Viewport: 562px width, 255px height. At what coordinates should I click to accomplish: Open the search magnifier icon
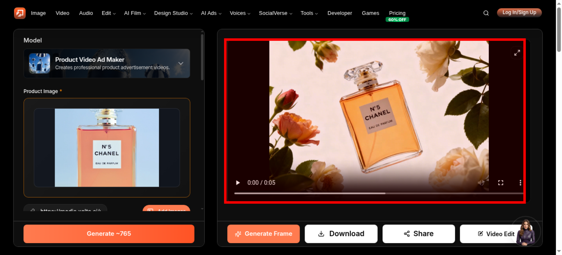486,13
